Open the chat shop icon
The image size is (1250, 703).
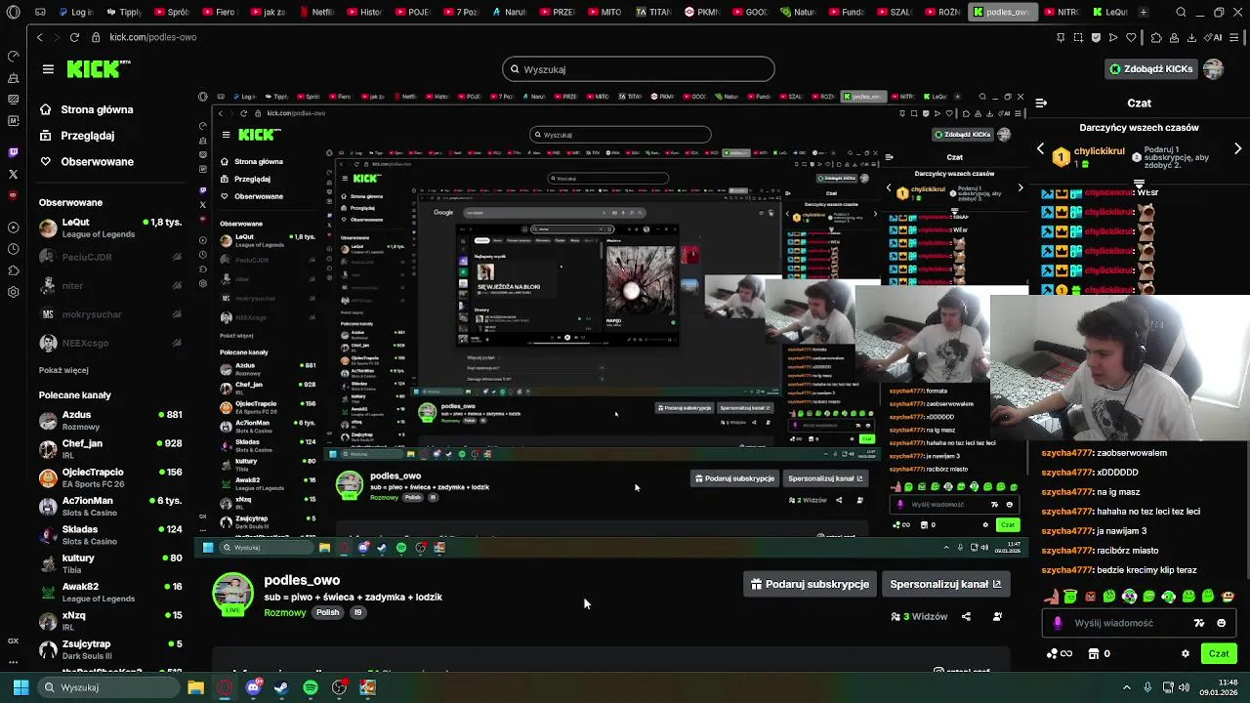(1094, 654)
